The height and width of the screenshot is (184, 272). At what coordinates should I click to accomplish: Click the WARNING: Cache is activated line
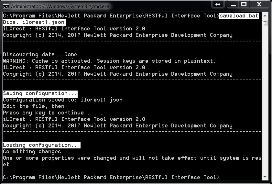[x=109, y=61]
